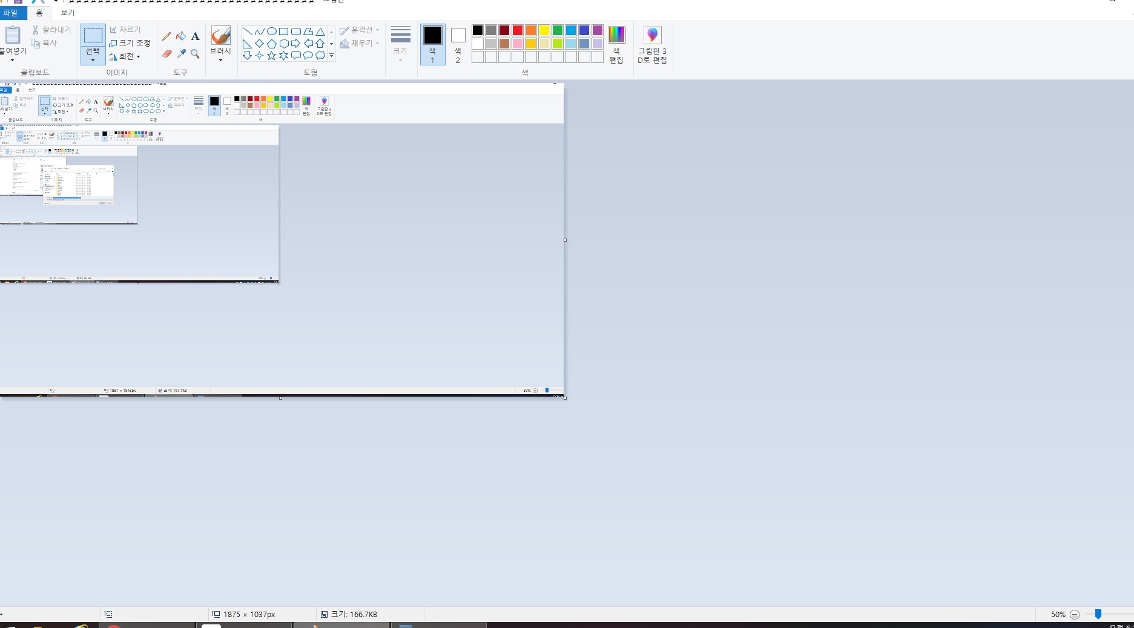Click the Paste (붙여넣기) clipboard icon
This screenshot has height=628, width=1134.
pyautogui.click(x=12, y=35)
